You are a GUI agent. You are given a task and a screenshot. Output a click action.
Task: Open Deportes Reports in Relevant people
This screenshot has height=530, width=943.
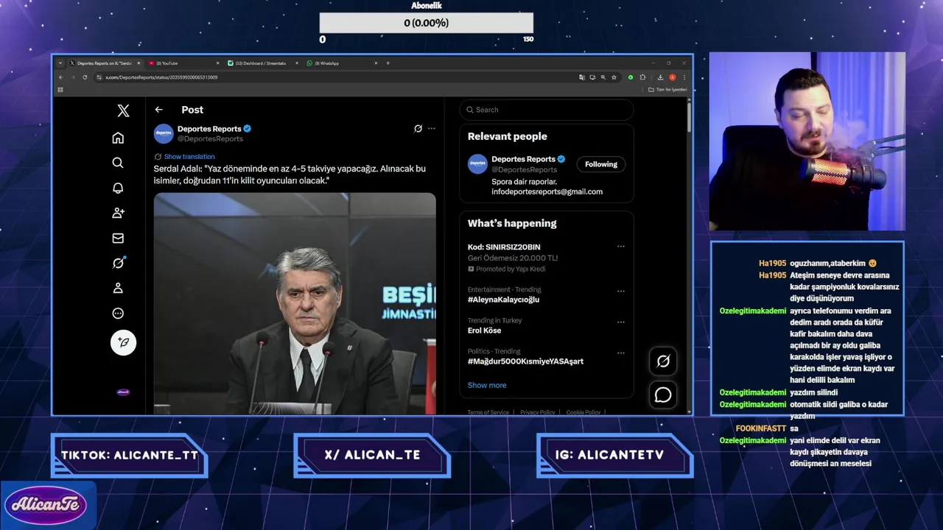[x=523, y=159]
